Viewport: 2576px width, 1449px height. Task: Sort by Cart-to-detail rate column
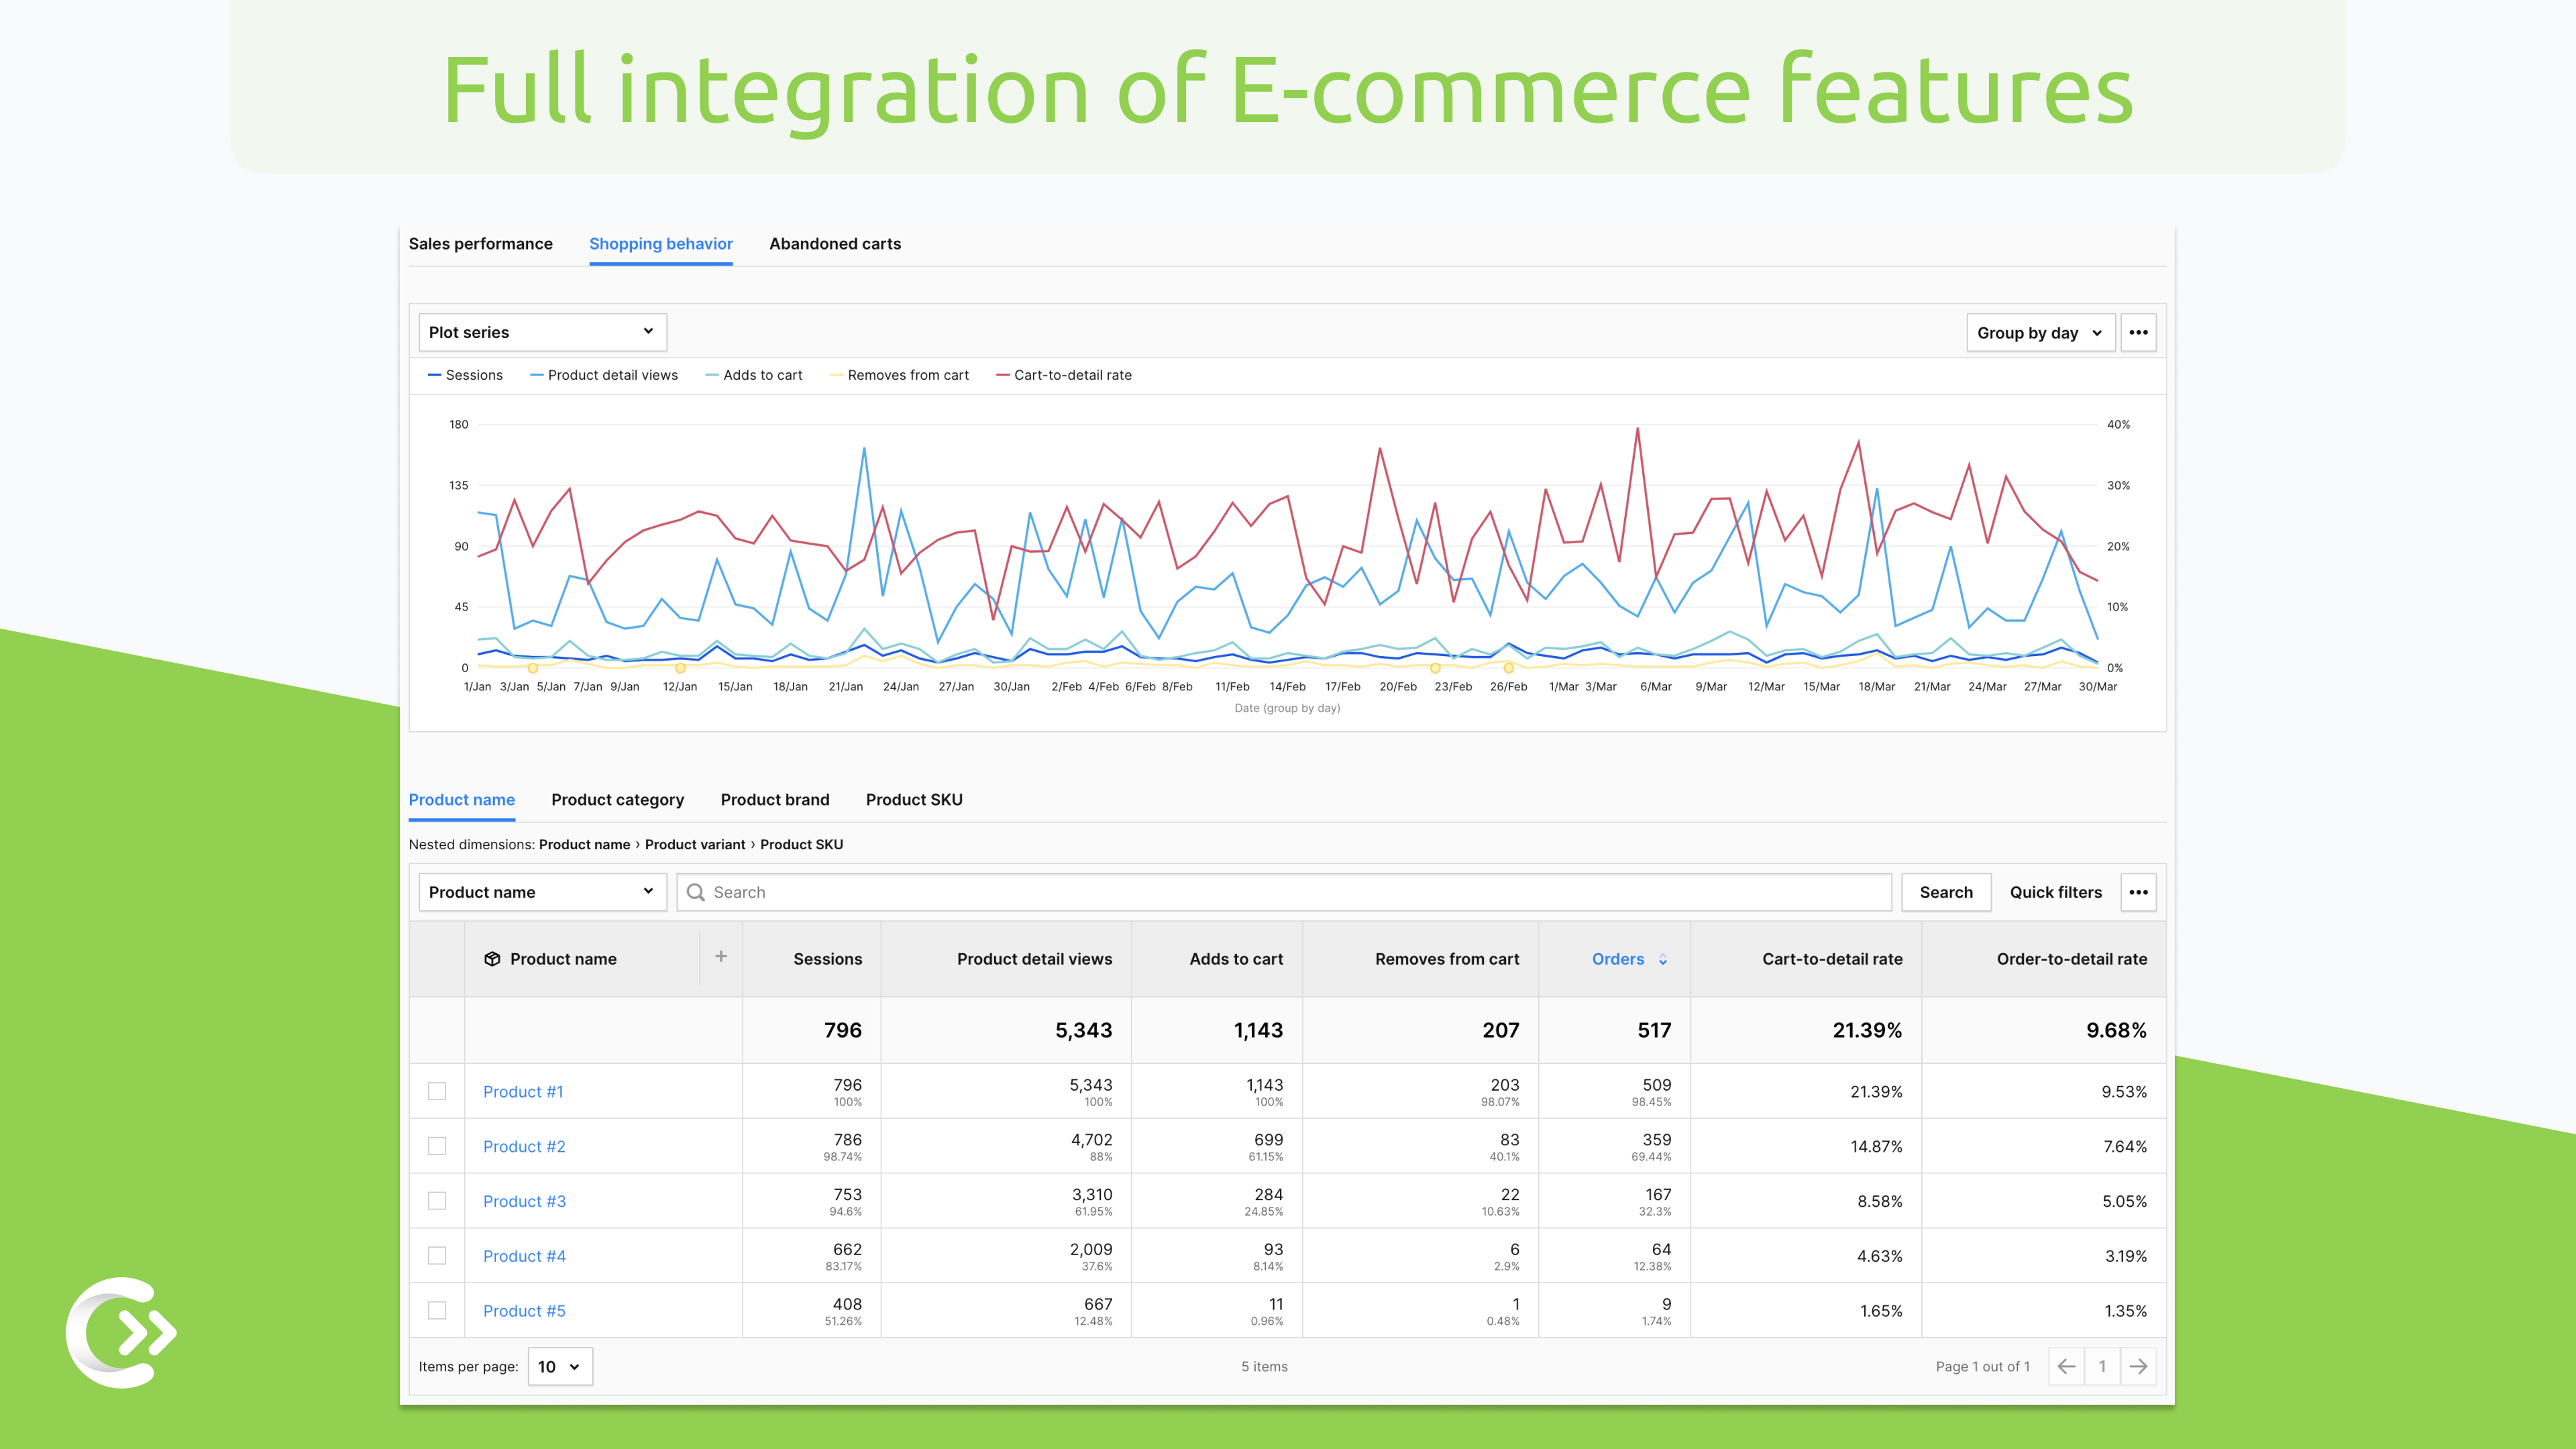(1832, 959)
